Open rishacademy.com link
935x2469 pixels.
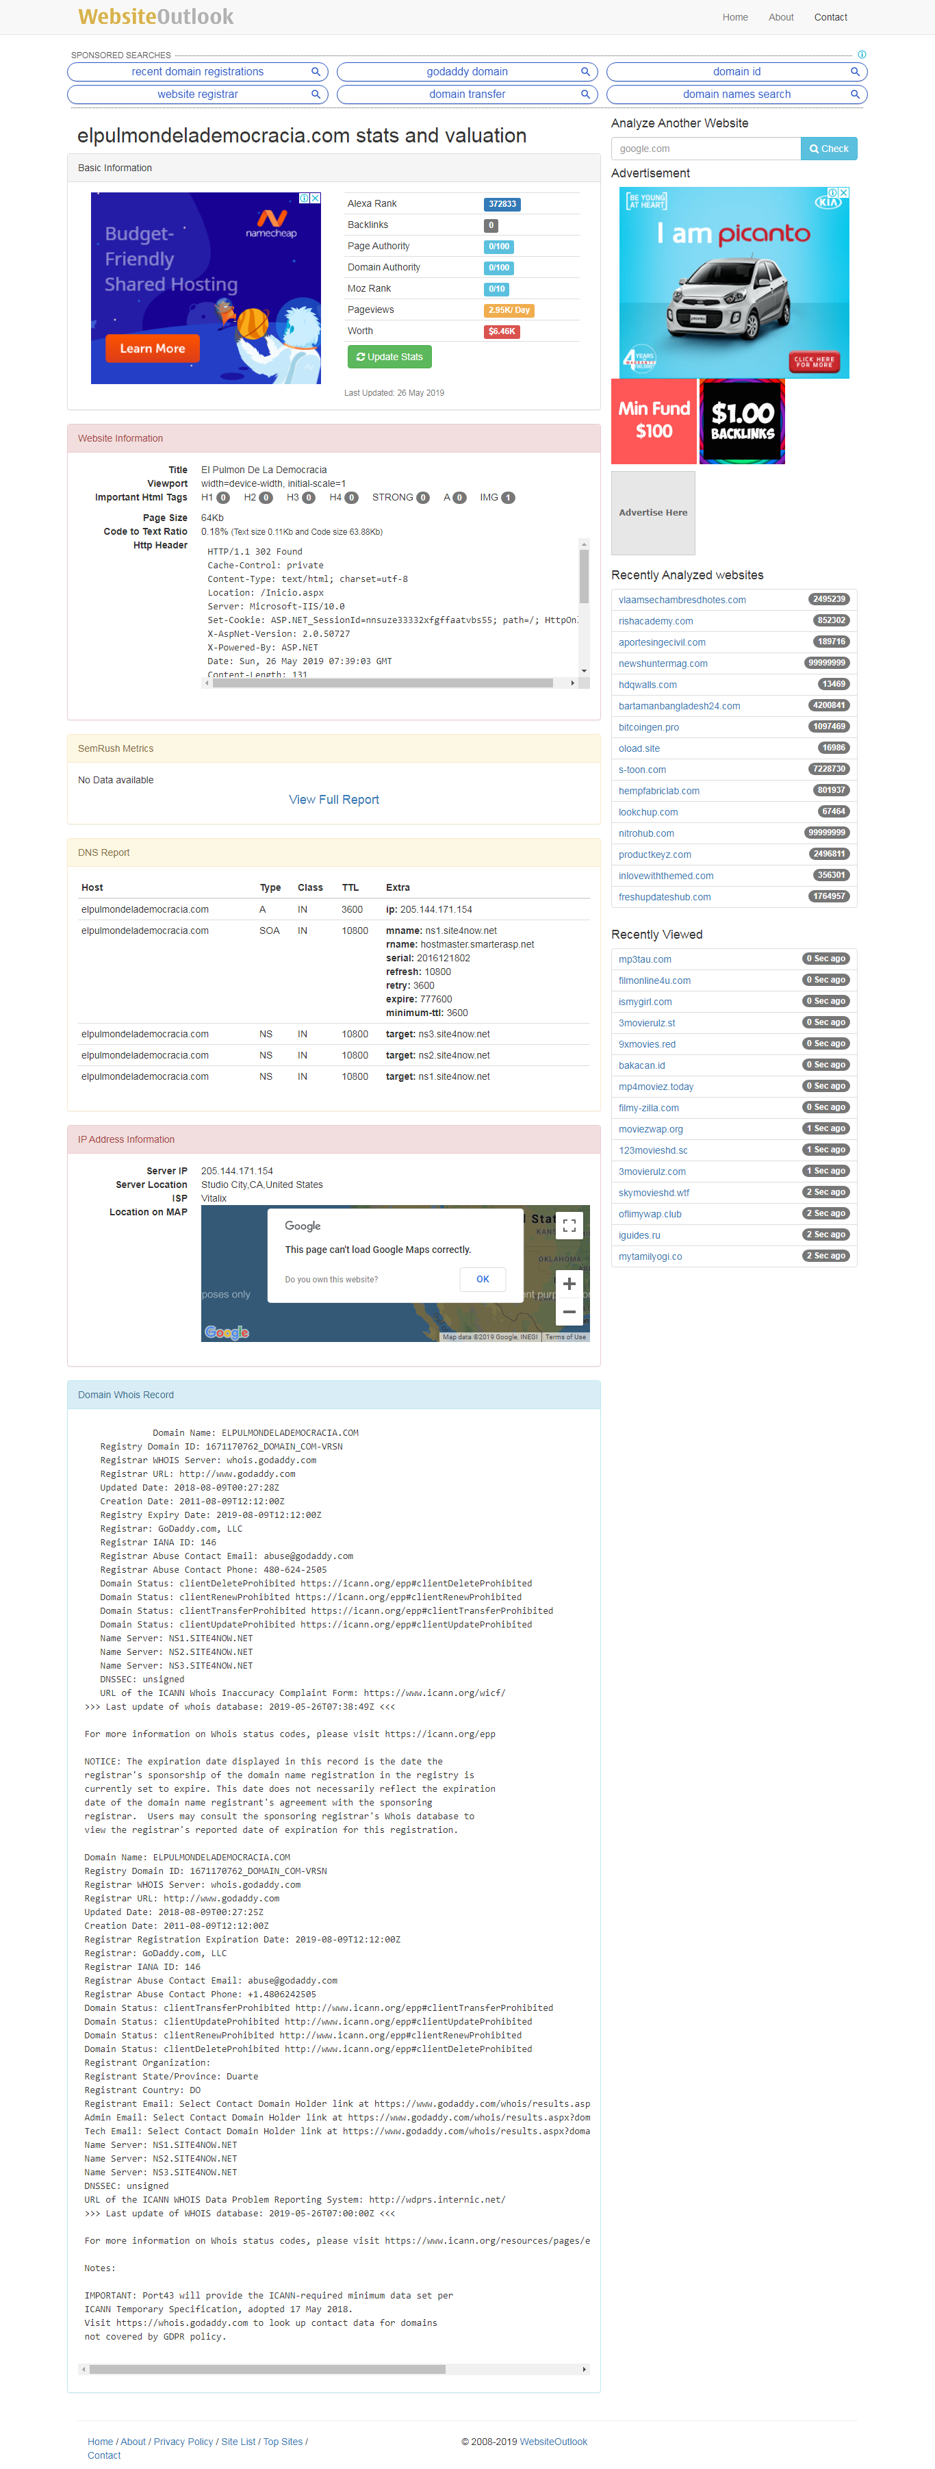(655, 621)
